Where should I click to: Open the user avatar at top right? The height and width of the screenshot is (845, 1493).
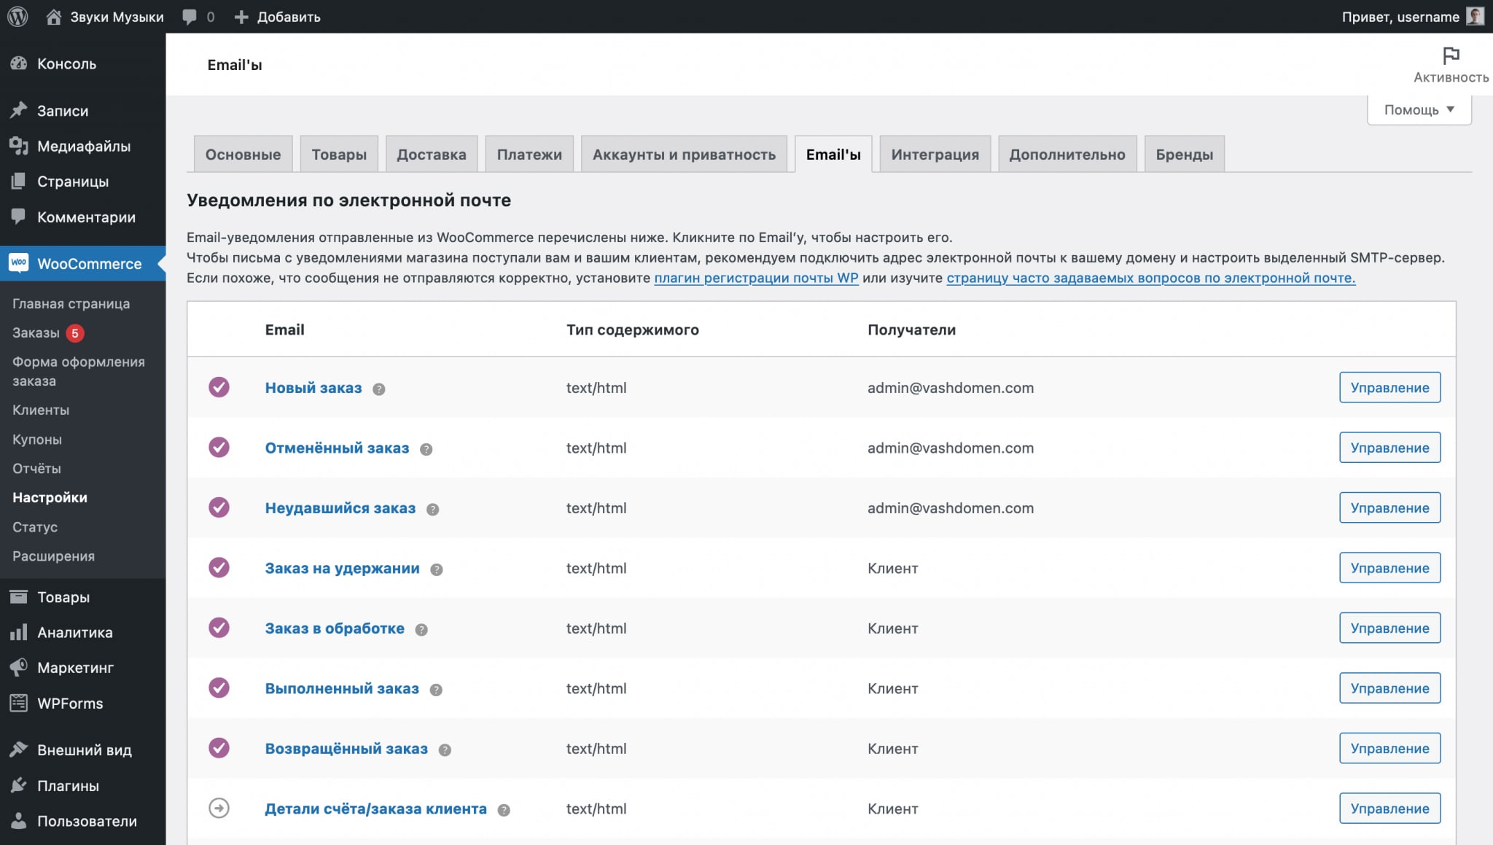click(x=1475, y=16)
